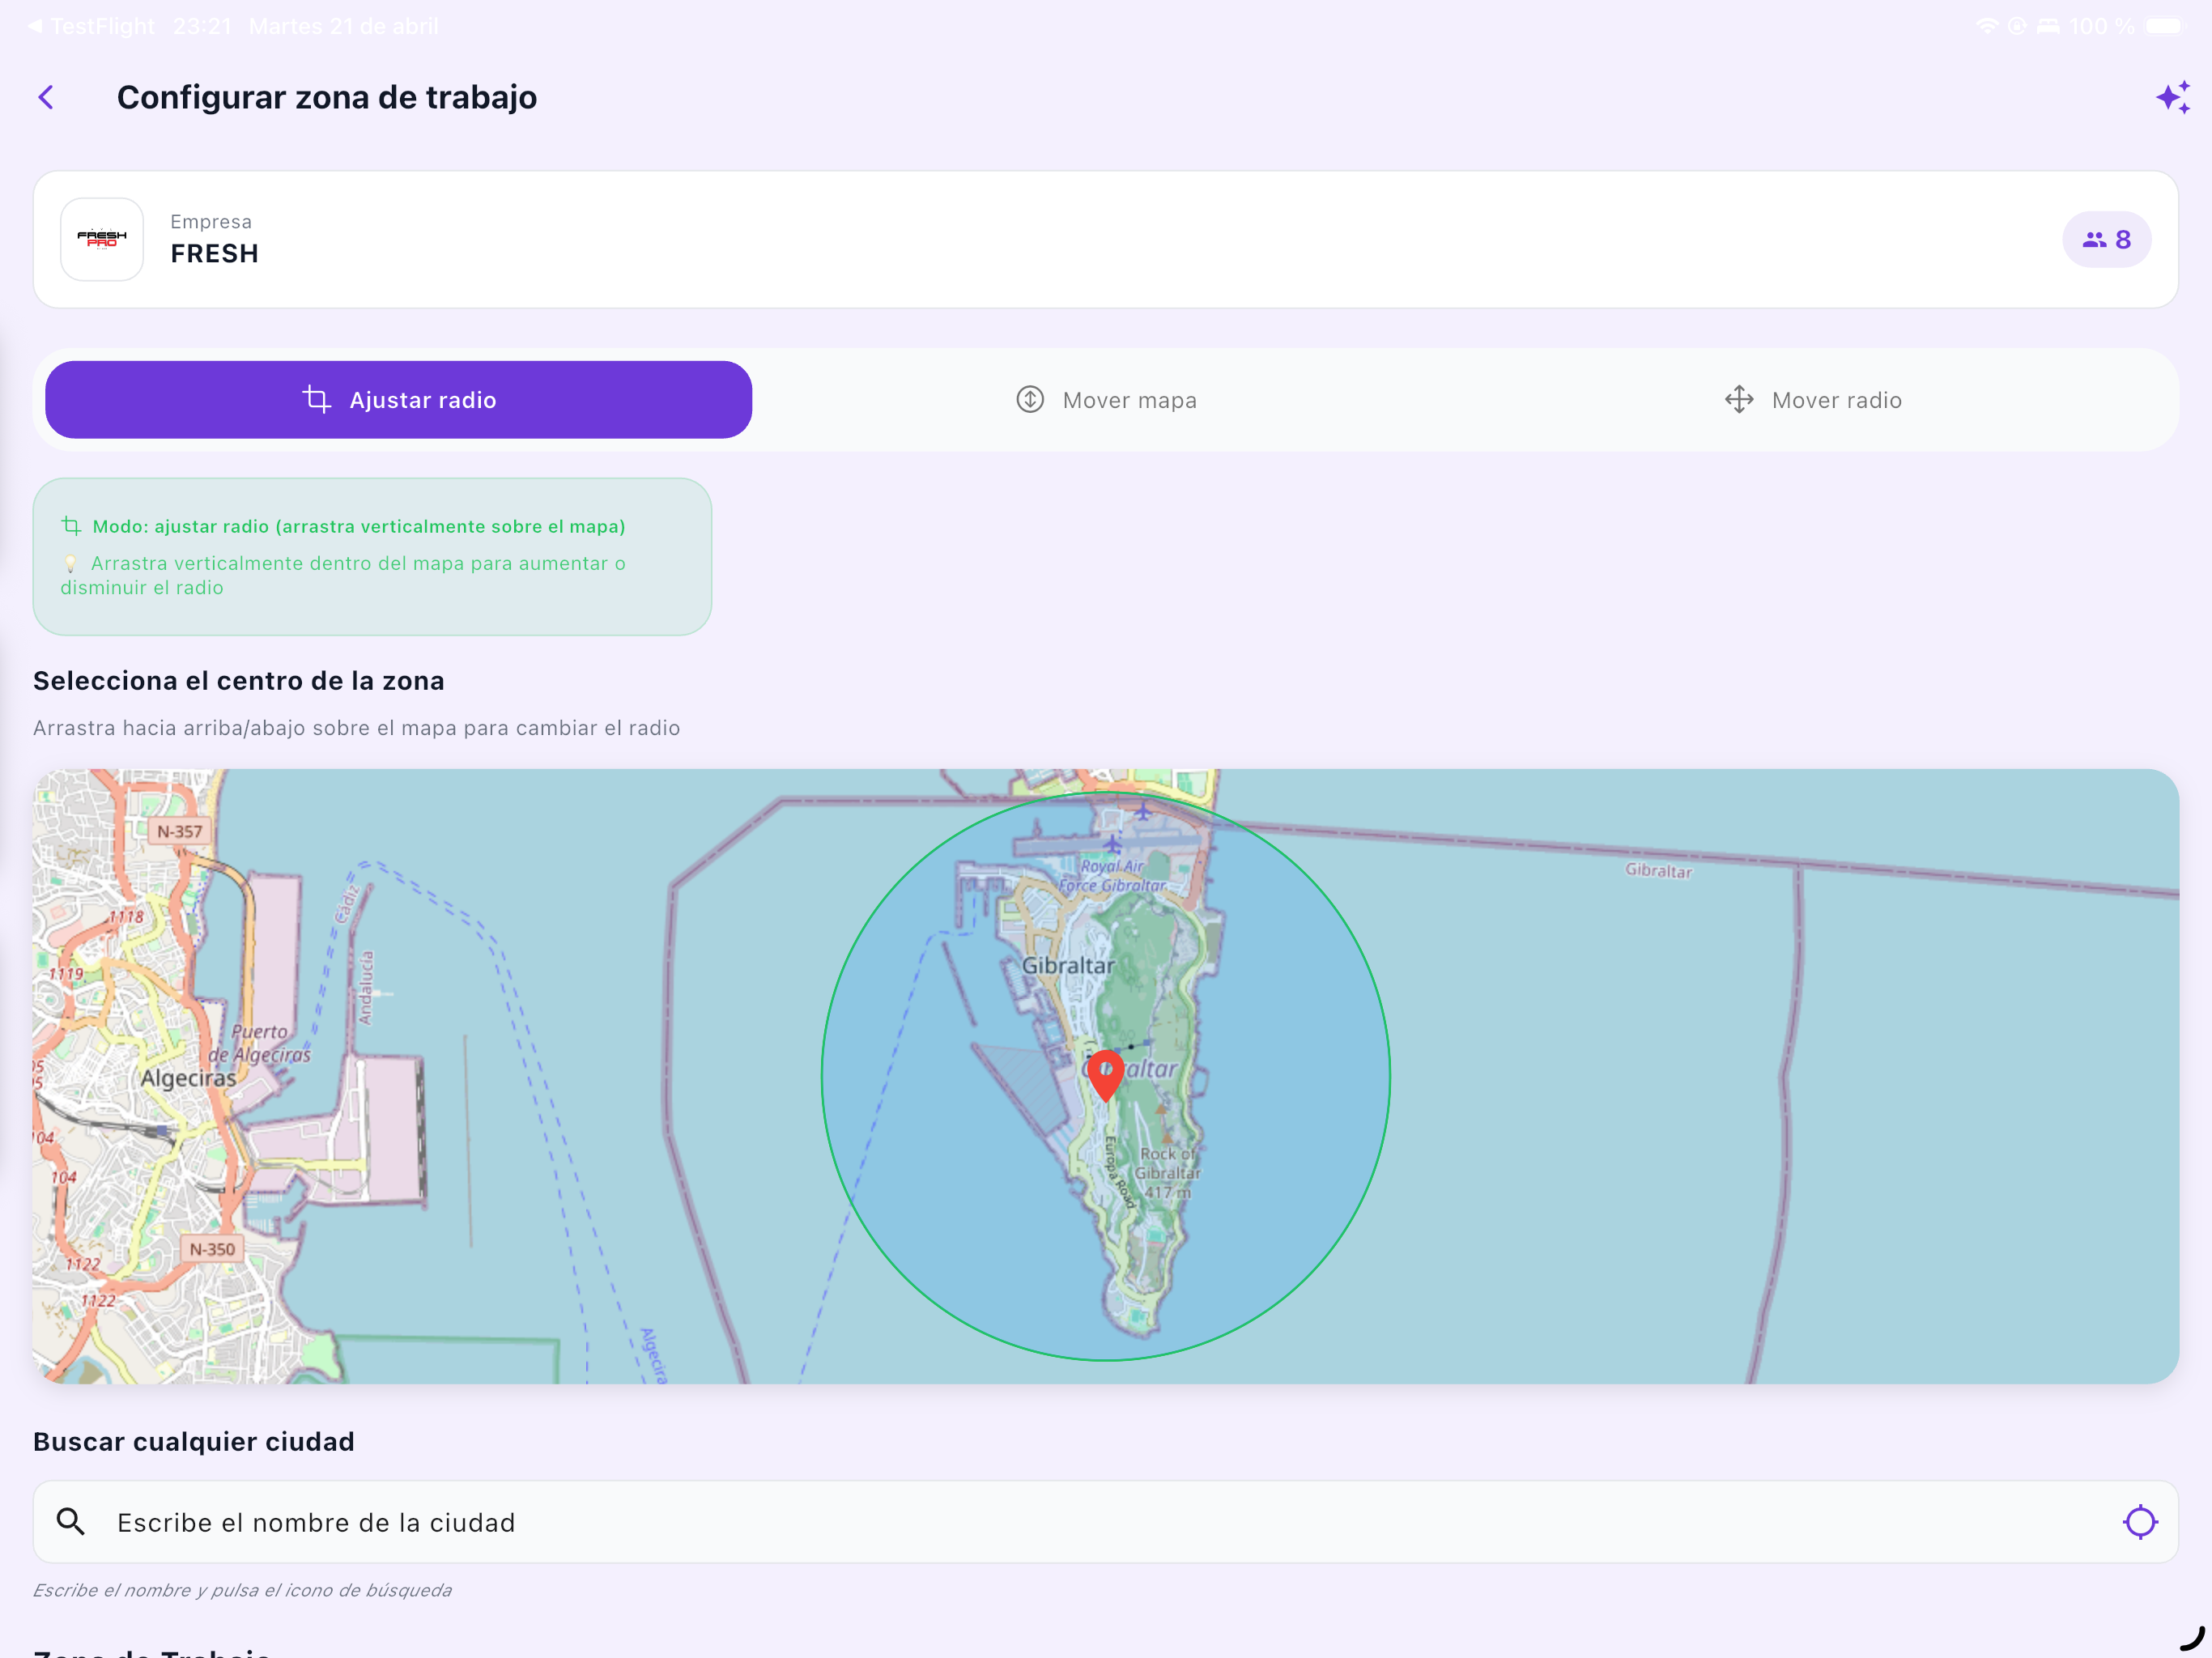Go back with the purple chevron arrow
The image size is (2212, 1658).
point(46,97)
